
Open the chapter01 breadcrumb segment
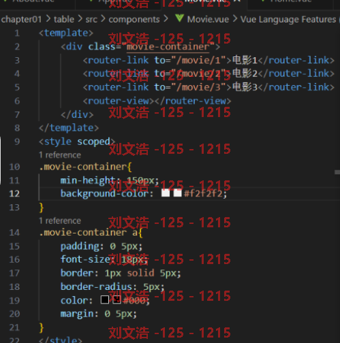[21, 19]
